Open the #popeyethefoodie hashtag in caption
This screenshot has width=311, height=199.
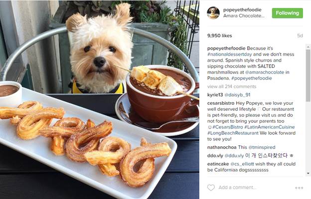pos(252,78)
